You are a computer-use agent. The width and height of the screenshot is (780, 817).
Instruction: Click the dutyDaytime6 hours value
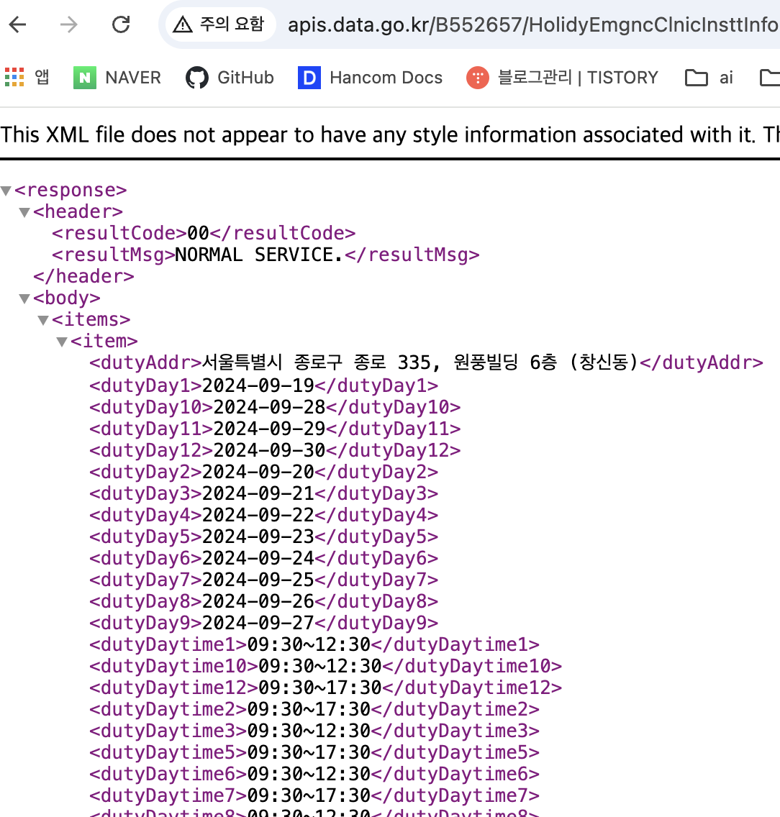coord(309,775)
